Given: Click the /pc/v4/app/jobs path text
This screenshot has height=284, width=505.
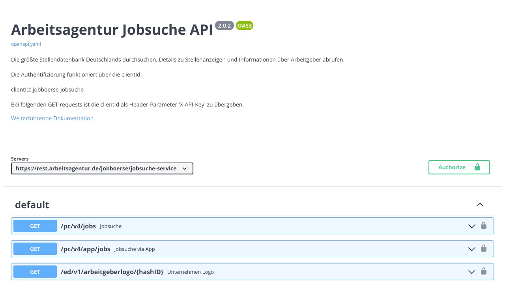Looking at the screenshot, I should (x=86, y=249).
